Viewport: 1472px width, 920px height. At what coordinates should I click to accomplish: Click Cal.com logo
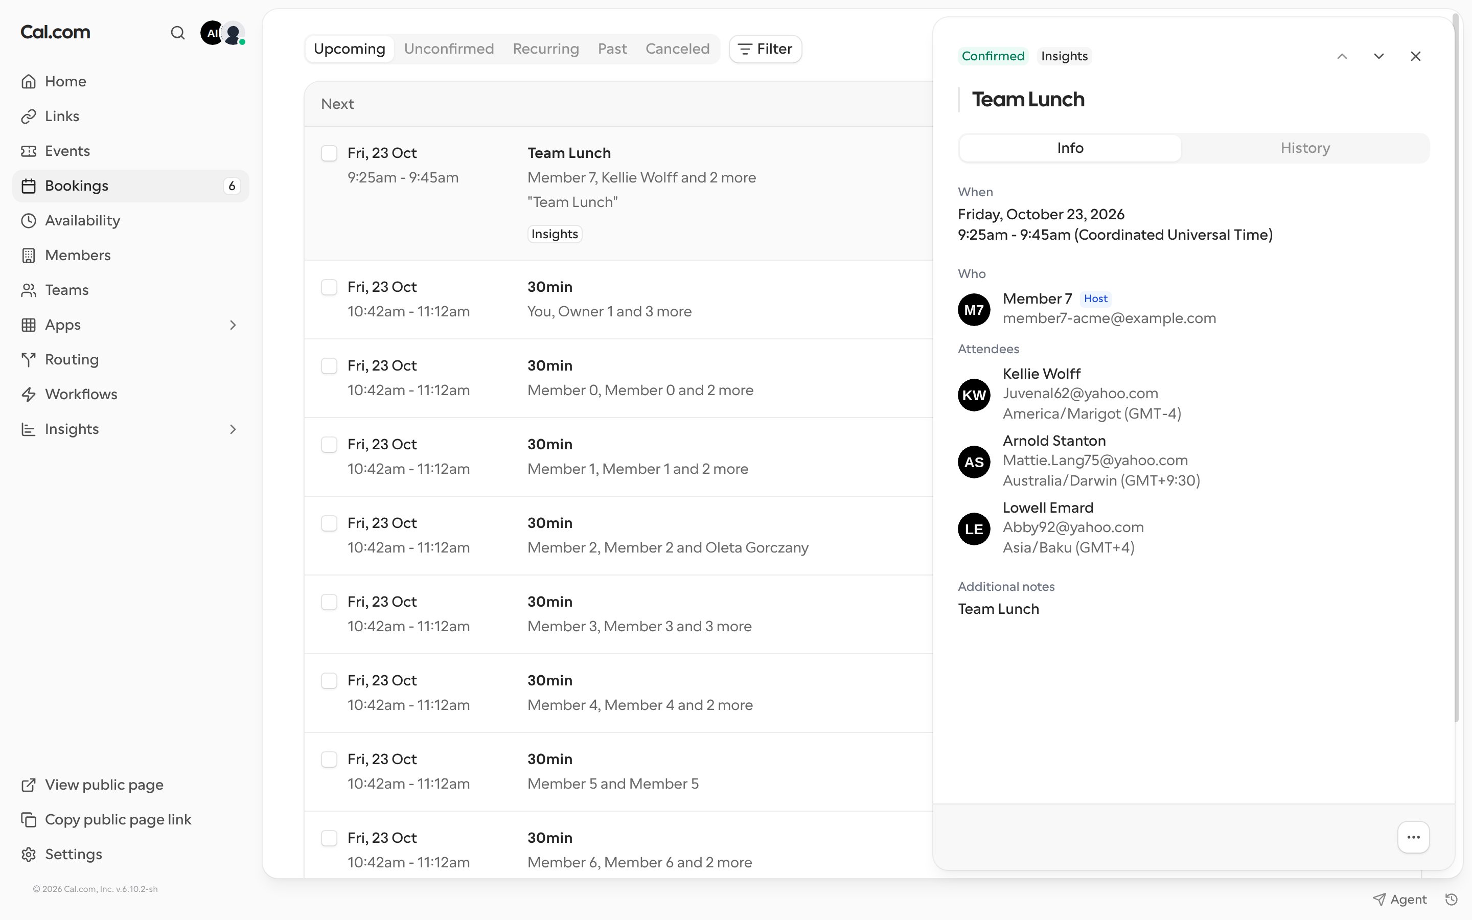[55, 32]
